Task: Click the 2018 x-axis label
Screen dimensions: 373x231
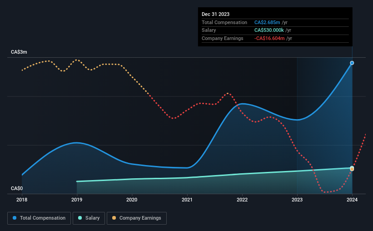Action: (22, 200)
